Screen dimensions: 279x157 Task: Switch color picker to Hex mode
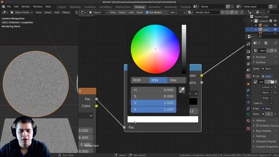click(177, 80)
